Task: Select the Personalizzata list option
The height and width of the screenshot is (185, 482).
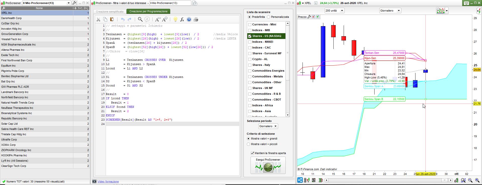Action: (268, 17)
